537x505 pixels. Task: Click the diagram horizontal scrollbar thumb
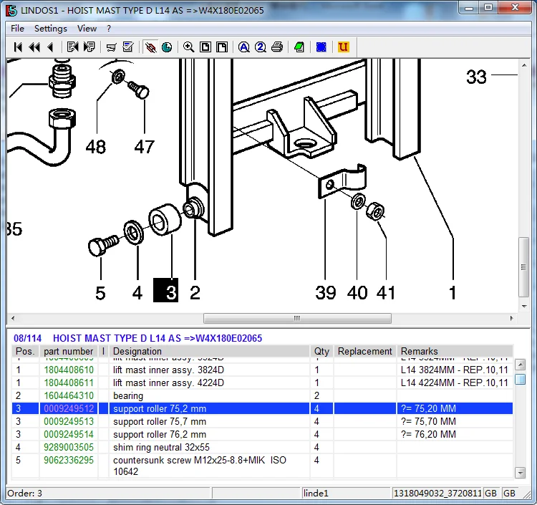[297, 319]
